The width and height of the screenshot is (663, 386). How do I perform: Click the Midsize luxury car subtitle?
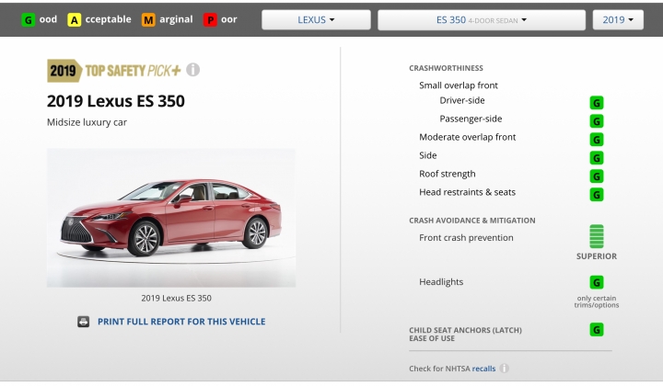coord(87,122)
